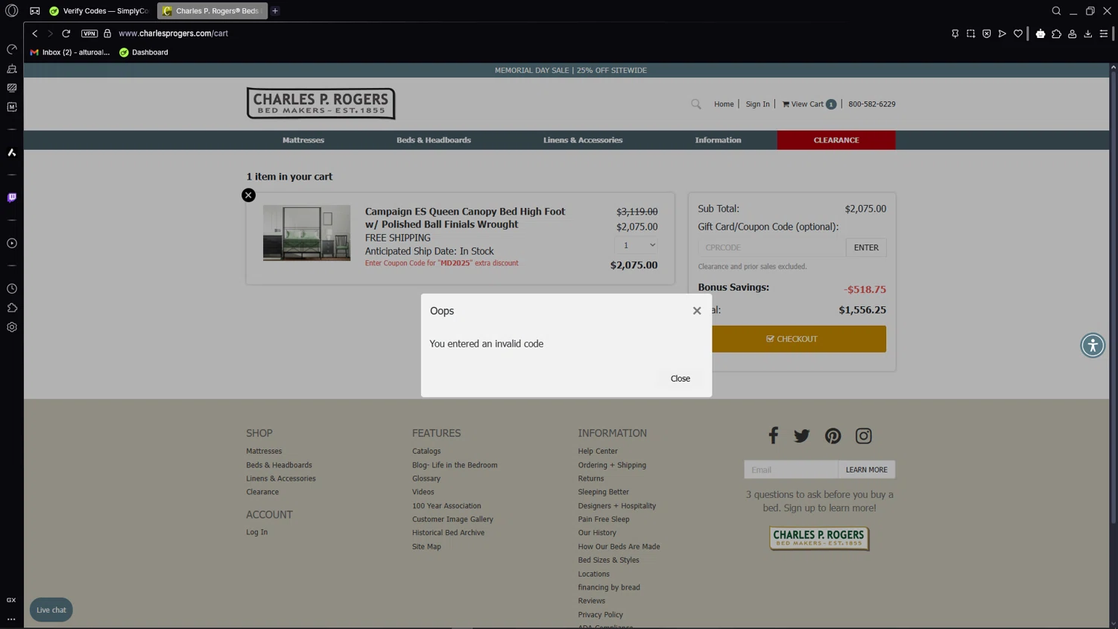Viewport: 1118px width, 629px height.
Task: Open the Twitch sidebar icon
Action: click(x=12, y=197)
